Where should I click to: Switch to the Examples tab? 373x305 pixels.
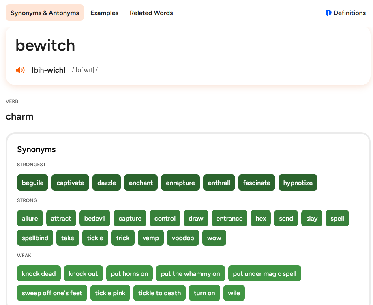click(104, 13)
